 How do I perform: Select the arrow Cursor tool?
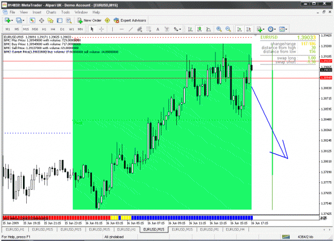tap(92, 29)
